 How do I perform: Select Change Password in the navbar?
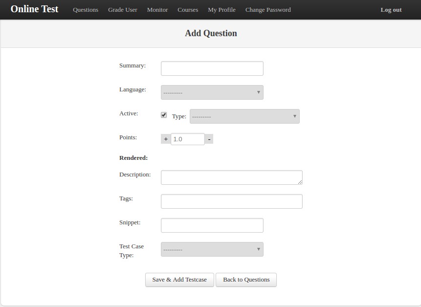[x=268, y=10]
